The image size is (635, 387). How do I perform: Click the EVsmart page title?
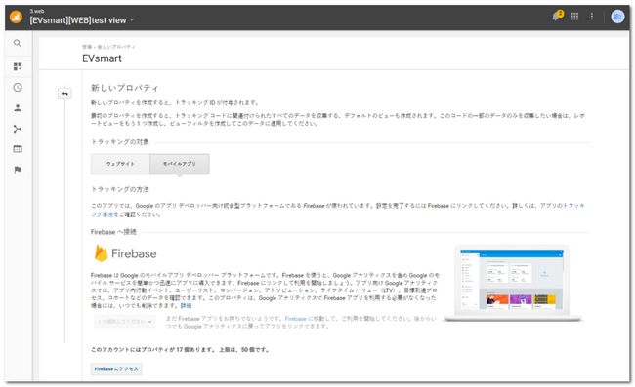coord(102,58)
